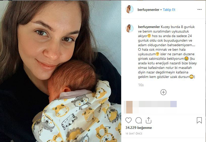Click the rolling-eyes emoji ending the caption

[x=191, y=77]
